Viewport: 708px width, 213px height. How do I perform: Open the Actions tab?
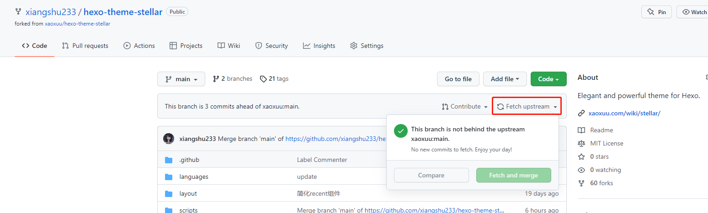click(139, 46)
